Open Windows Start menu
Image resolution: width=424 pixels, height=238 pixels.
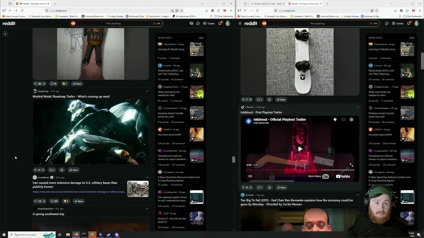click(x=3, y=235)
